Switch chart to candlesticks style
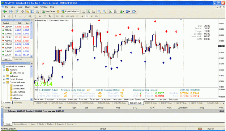The height and width of the screenshot is (131, 226). 89,11
